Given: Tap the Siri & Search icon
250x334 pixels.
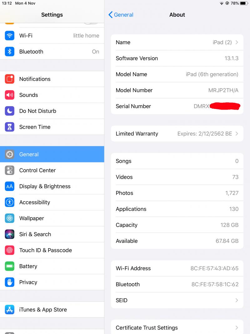Looking at the screenshot, I should pyautogui.click(x=10, y=234).
